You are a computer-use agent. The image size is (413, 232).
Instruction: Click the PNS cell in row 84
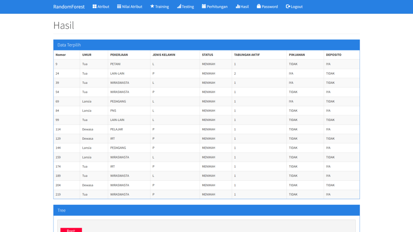(x=113, y=111)
